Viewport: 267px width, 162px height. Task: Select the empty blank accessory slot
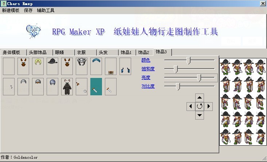click(9, 66)
